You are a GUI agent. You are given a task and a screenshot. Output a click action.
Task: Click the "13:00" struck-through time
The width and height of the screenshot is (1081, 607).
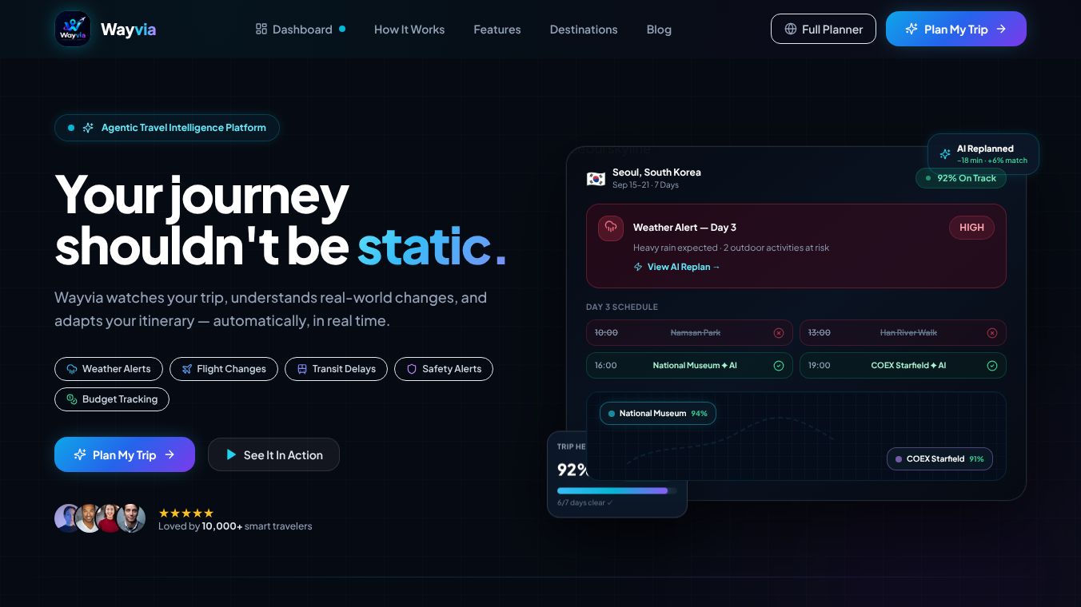(x=820, y=332)
